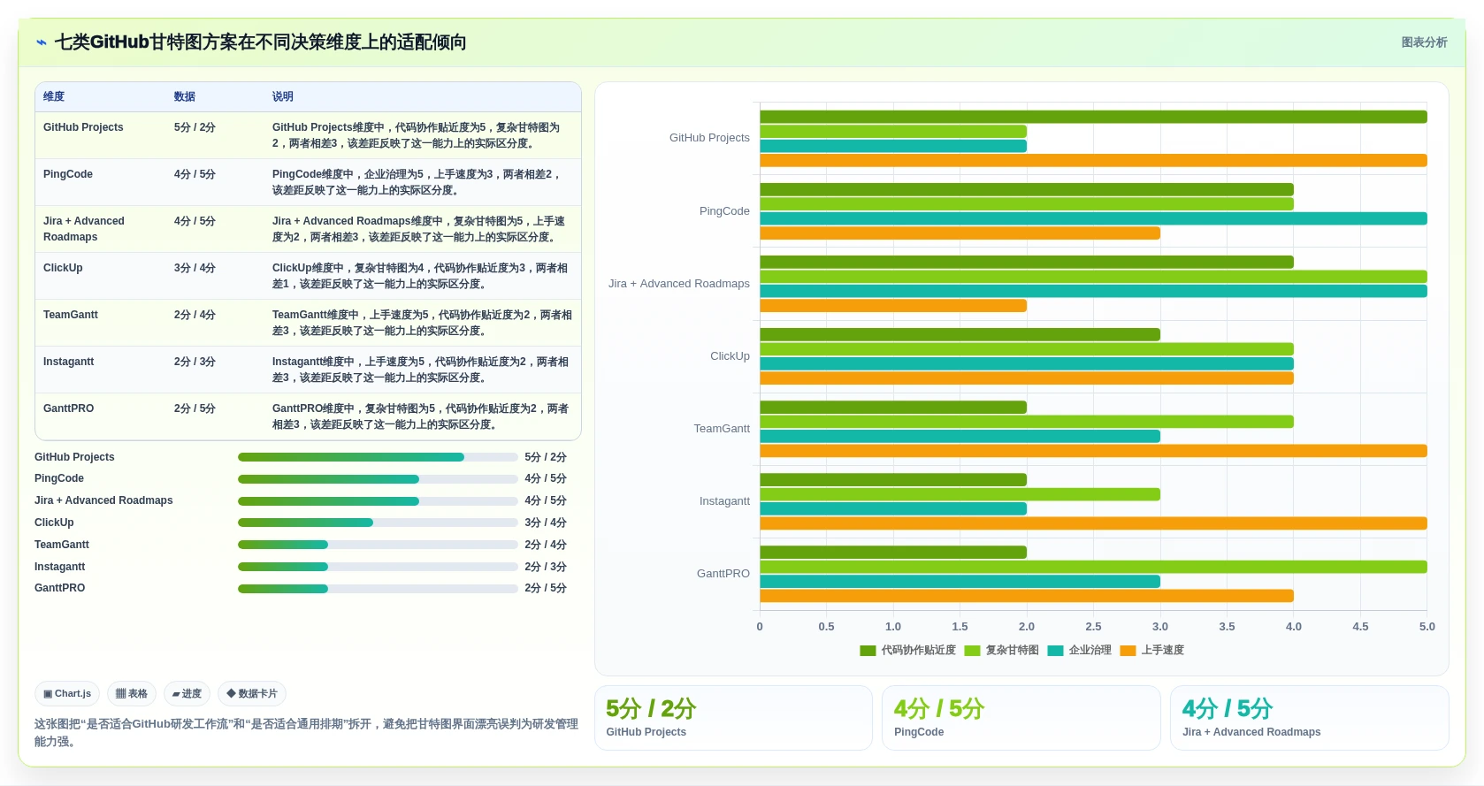Click the GitHub Projects chart axis label
Screen dimensions: 1484x786
[709, 138]
